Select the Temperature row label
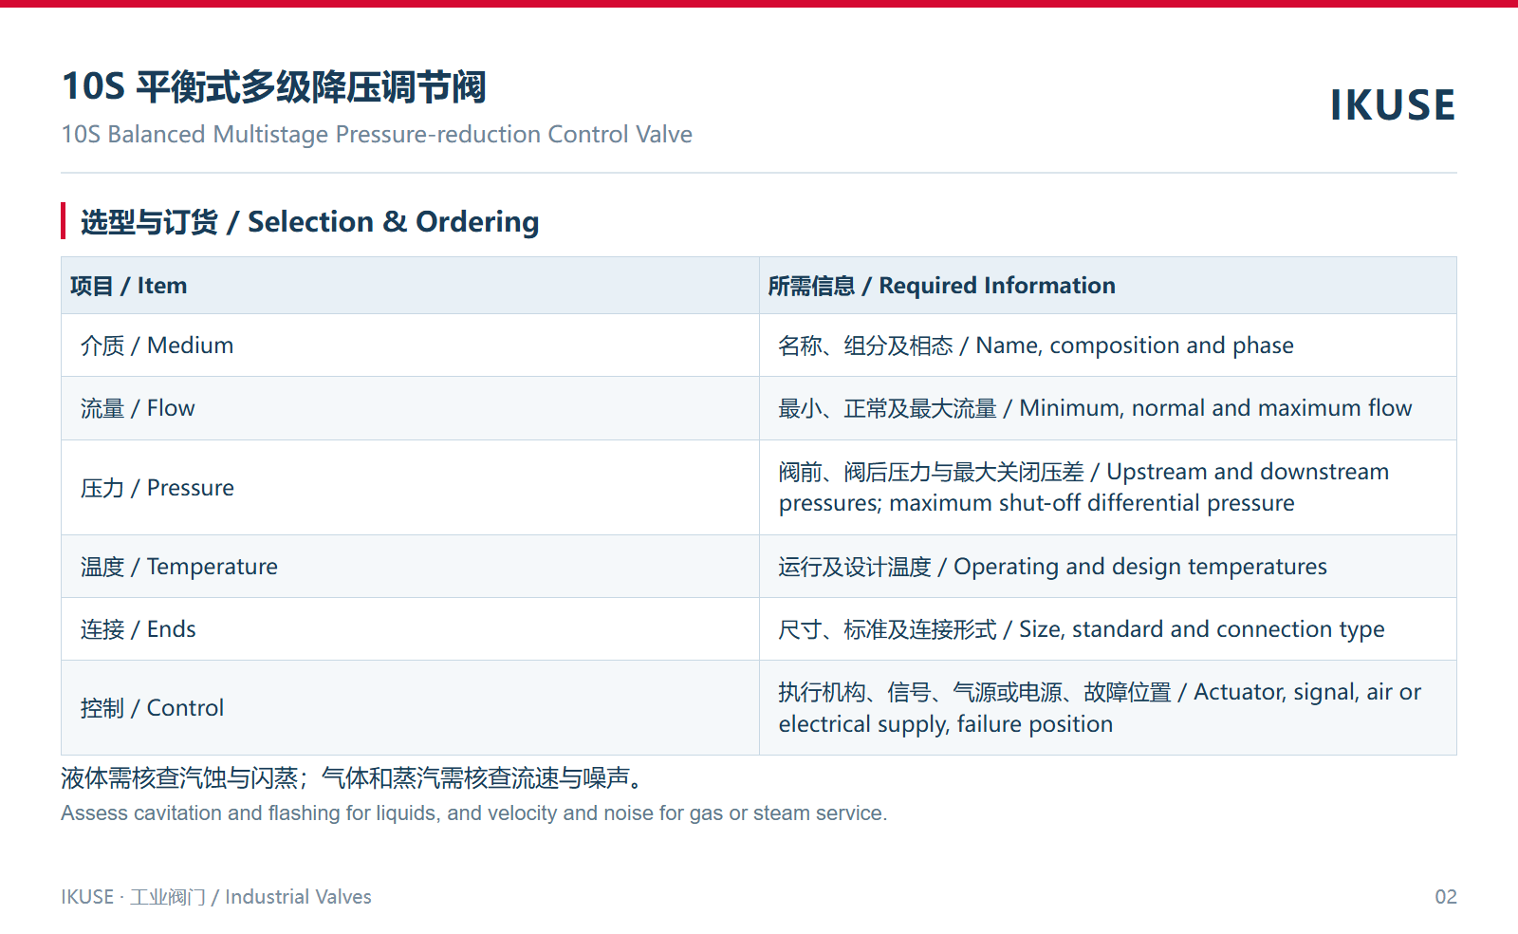The height and width of the screenshot is (934, 1518). point(179,567)
